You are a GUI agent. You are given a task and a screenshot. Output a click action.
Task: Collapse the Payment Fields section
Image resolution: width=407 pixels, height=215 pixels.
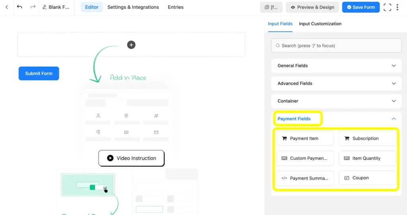tap(336, 119)
